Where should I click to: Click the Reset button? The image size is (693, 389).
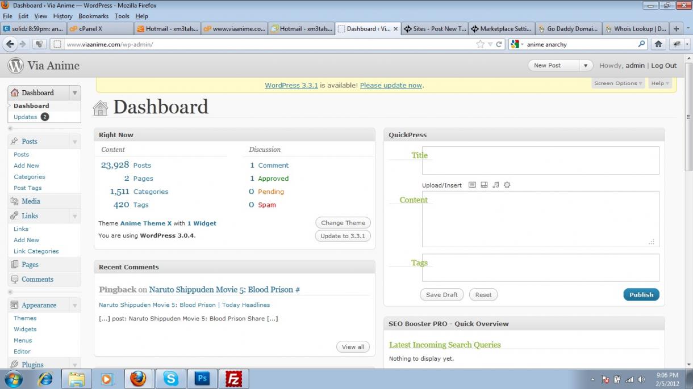tap(483, 295)
